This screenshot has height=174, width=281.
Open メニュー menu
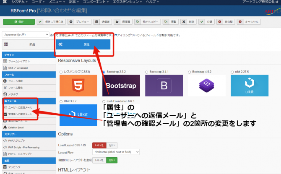click(x=57, y=2)
